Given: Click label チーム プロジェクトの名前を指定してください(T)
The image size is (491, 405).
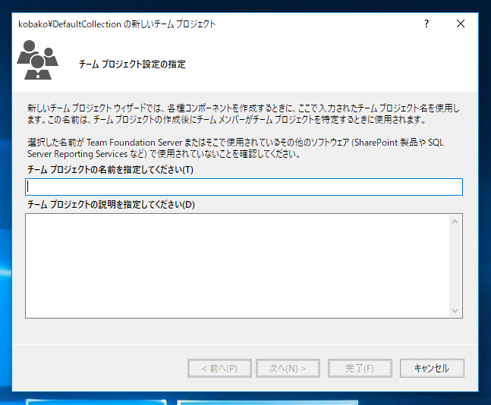Looking at the screenshot, I should pos(110,170).
